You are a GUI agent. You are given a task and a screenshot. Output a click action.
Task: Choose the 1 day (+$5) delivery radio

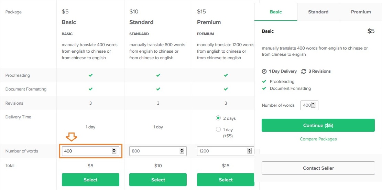click(218, 129)
